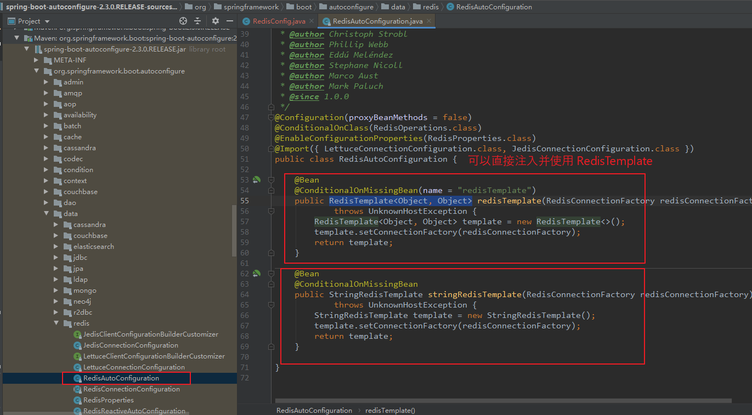Select the r2dbc package row
Screen dimensions: 752x415
120,312
